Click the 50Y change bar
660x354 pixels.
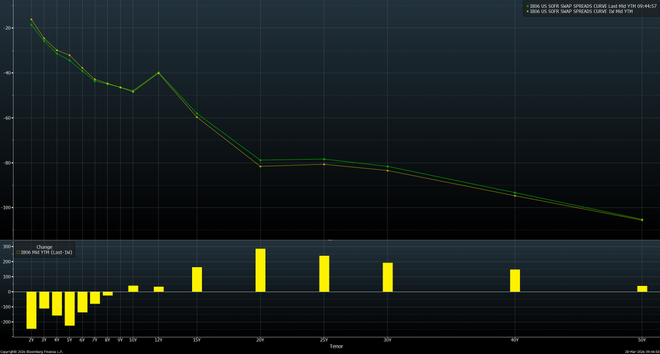tap(642, 289)
